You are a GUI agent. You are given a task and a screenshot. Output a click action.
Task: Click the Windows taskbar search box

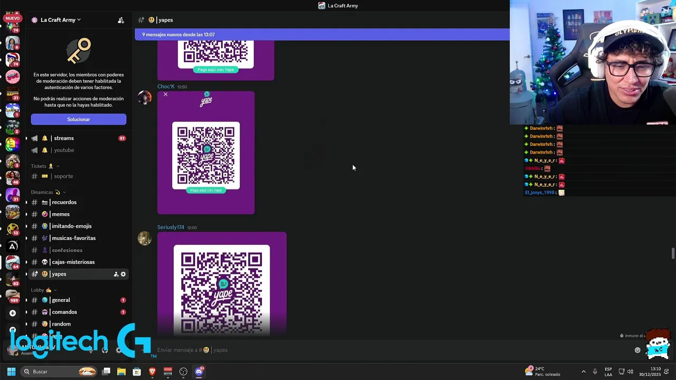pyautogui.click(x=60, y=372)
